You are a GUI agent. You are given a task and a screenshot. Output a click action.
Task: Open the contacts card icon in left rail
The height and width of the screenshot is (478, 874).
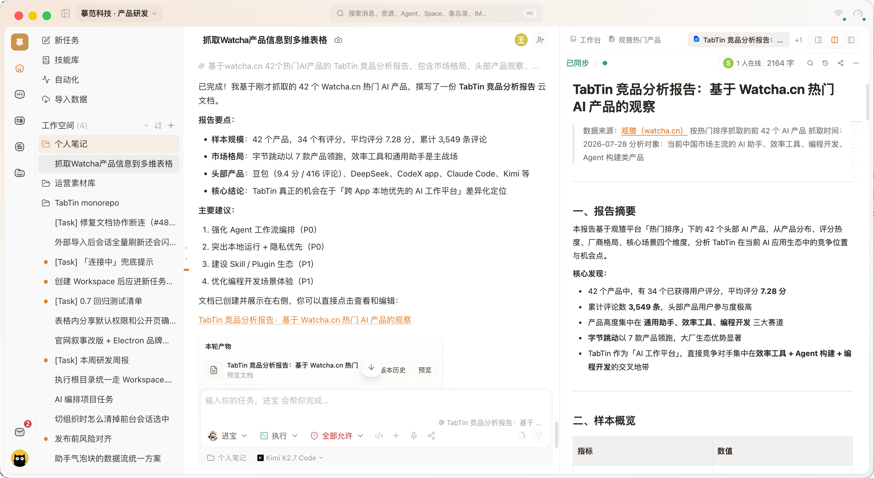click(x=20, y=120)
